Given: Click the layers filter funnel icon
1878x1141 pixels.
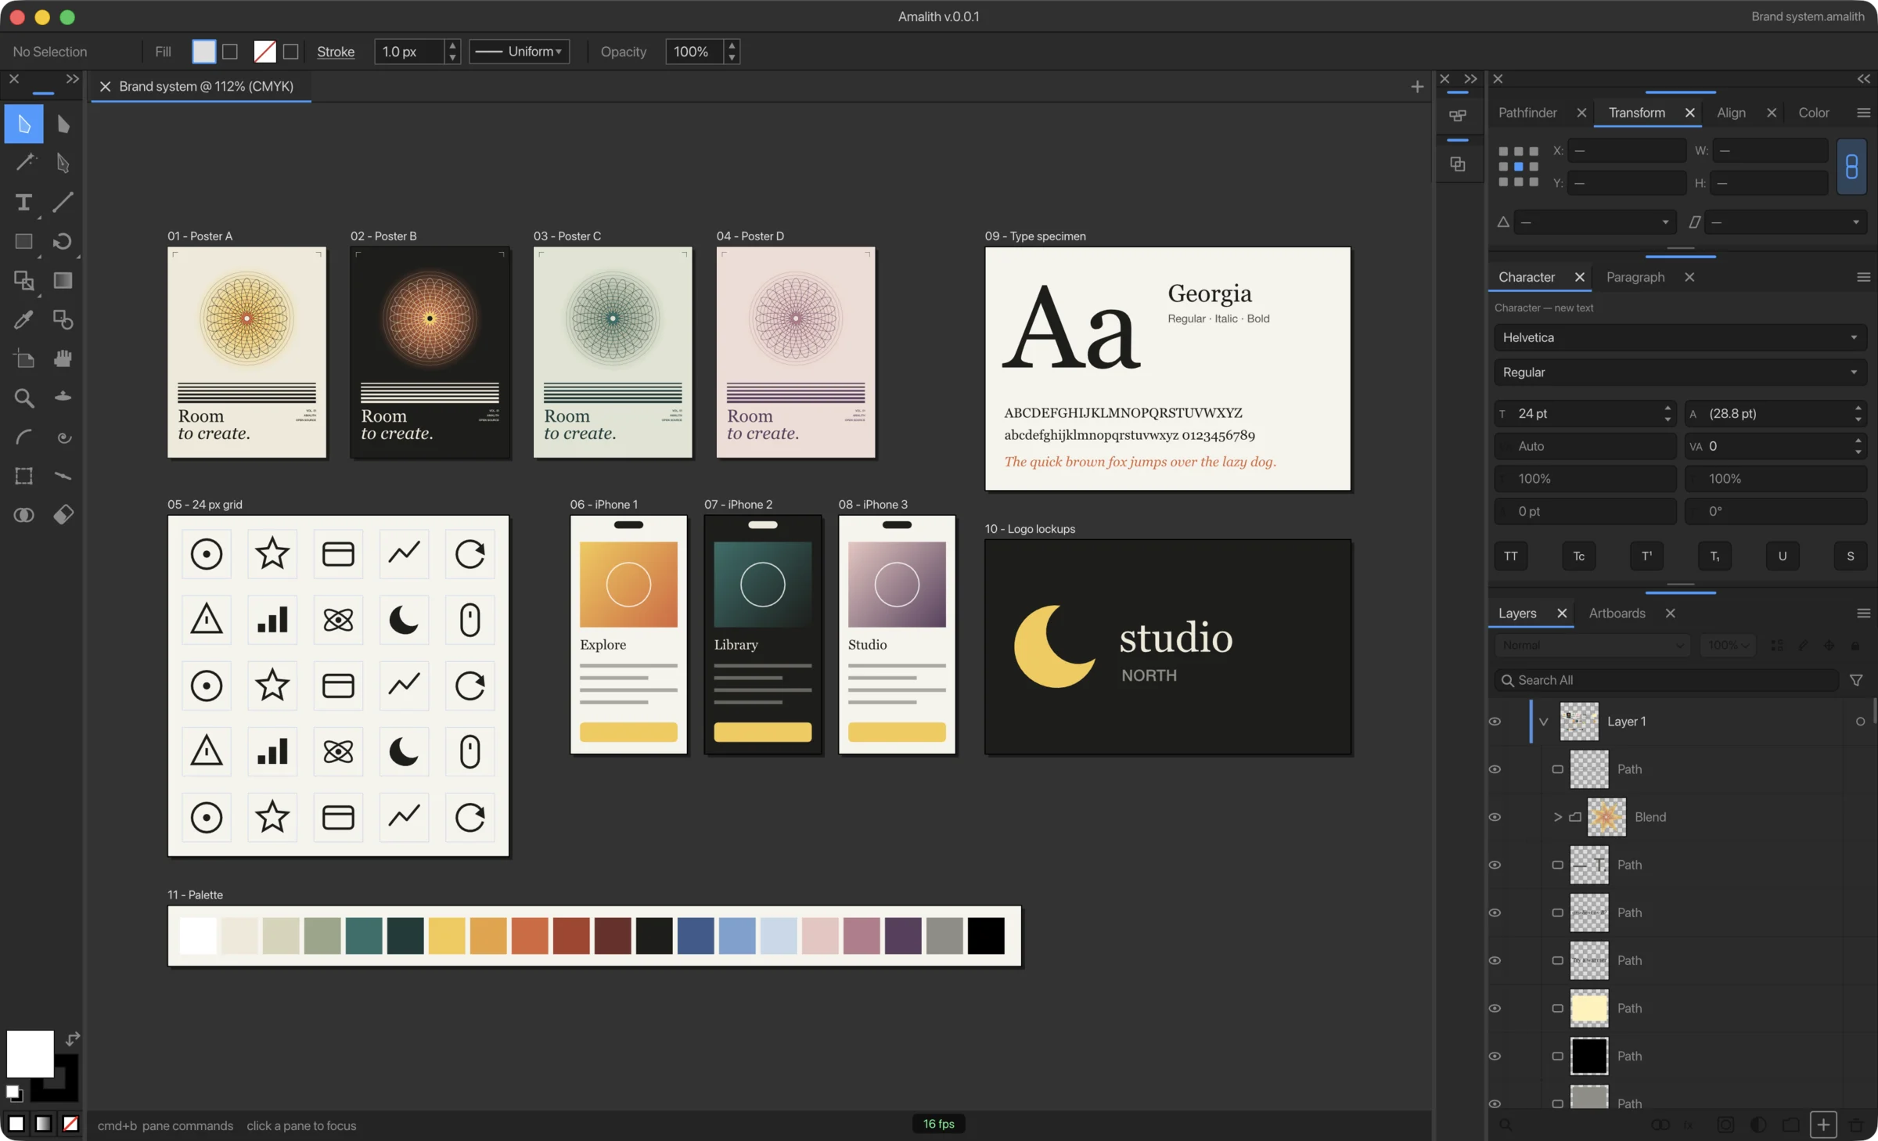Looking at the screenshot, I should pos(1856,680).
